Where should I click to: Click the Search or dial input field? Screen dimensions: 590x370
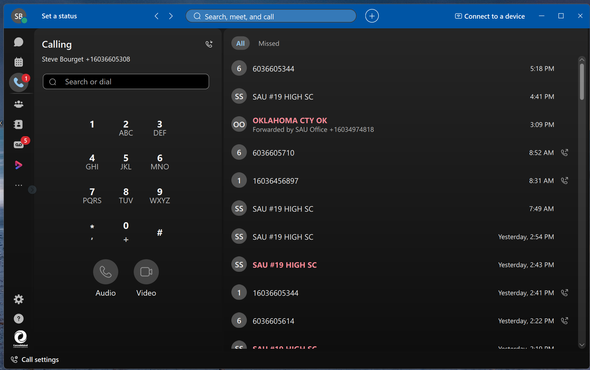126,82
